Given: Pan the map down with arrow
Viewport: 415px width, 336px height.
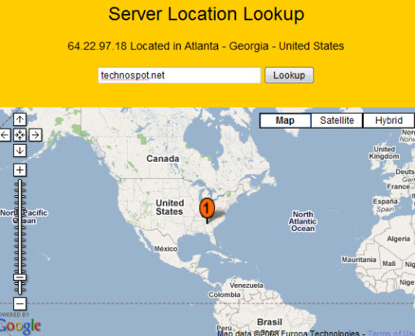Looking at the screenshot, I should [x=20, y=151].
